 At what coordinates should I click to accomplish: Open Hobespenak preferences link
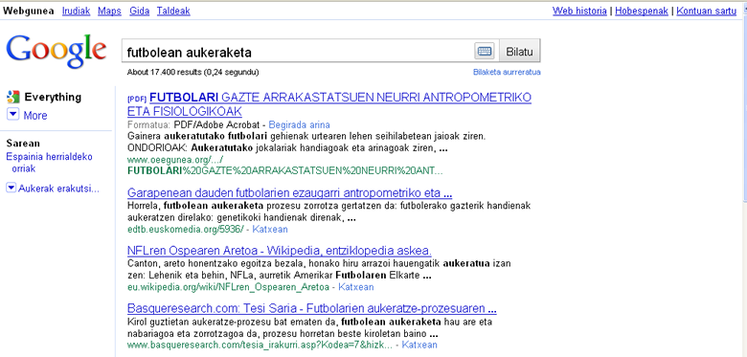pos(642,11)
